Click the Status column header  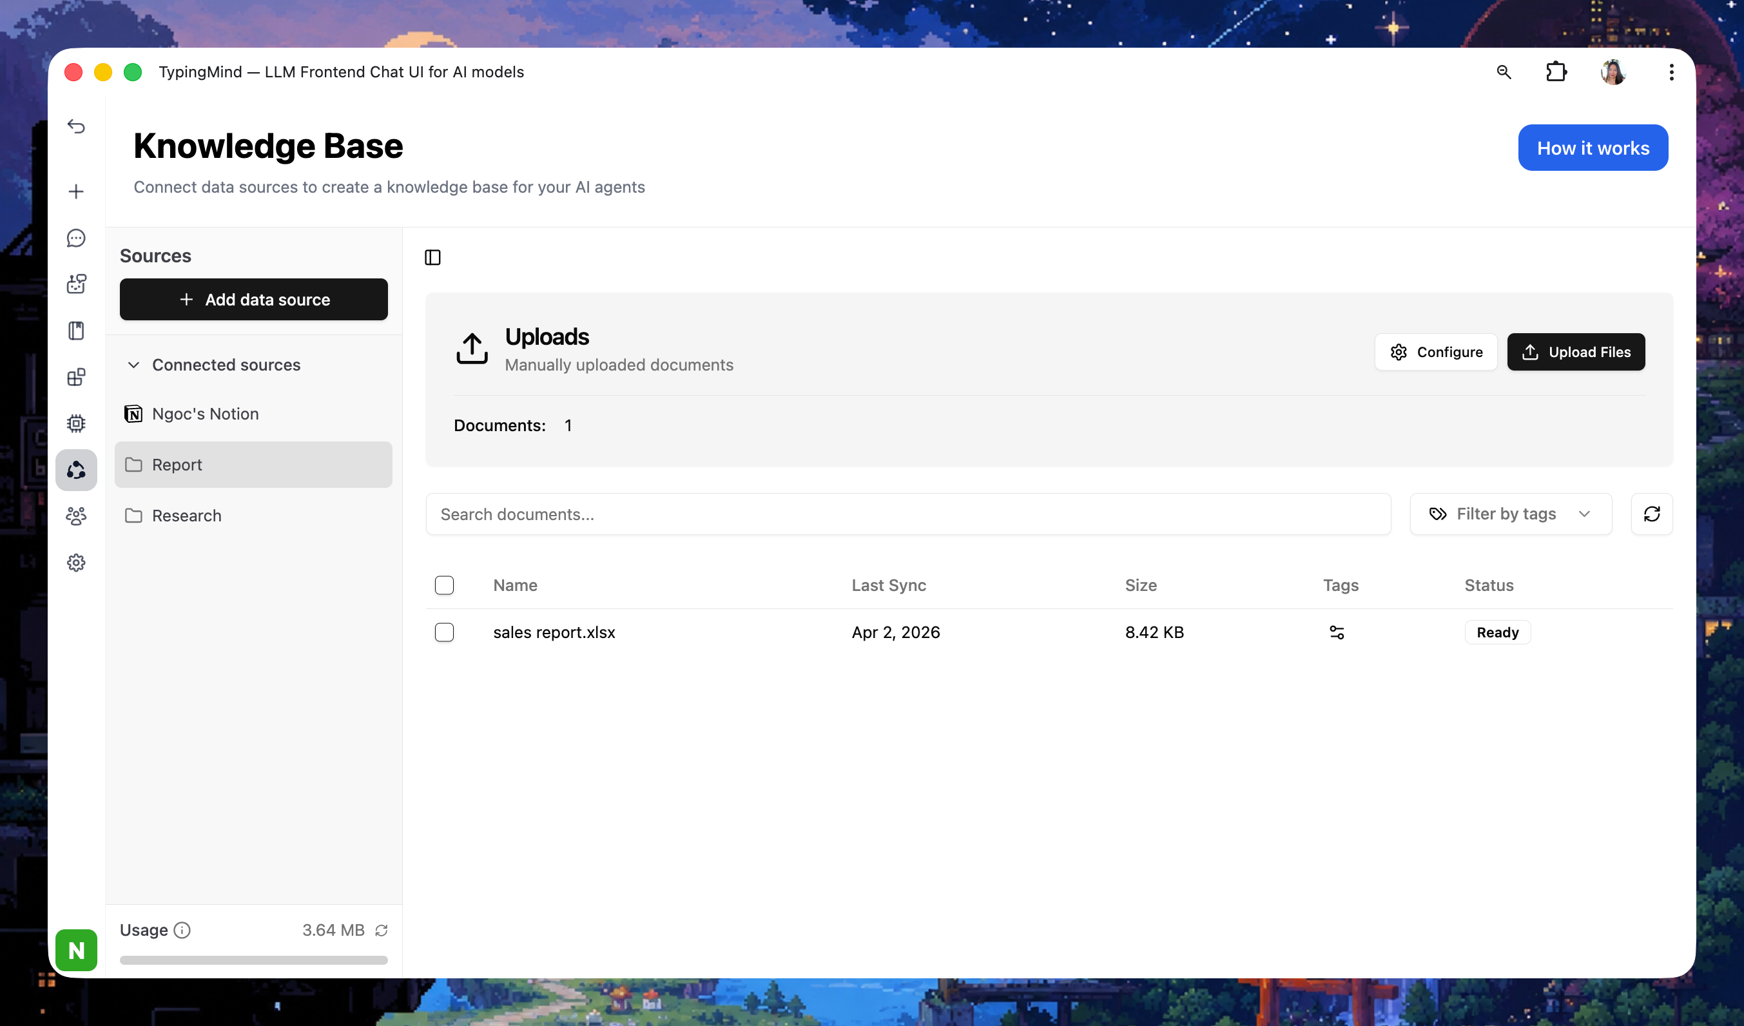click(1489, 585)
